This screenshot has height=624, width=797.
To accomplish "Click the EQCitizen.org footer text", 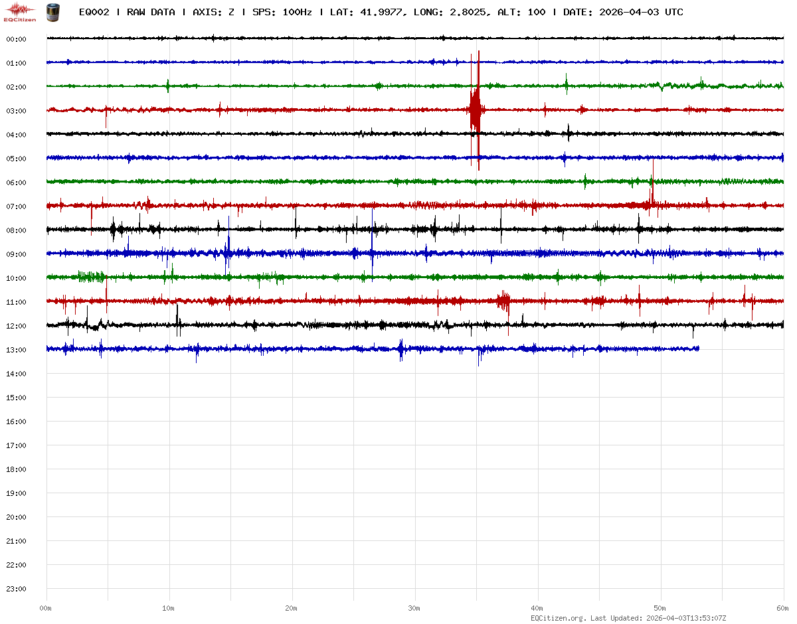I will click(x=558, y=618).
